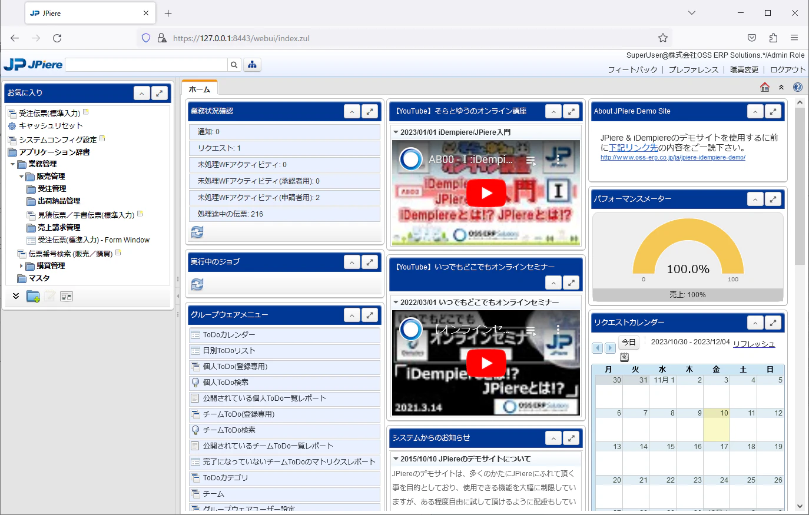The width and height of the screenshot is (809, 515).
Task: Collapse the お気に入り panel
Action: [x=142, y=93]
